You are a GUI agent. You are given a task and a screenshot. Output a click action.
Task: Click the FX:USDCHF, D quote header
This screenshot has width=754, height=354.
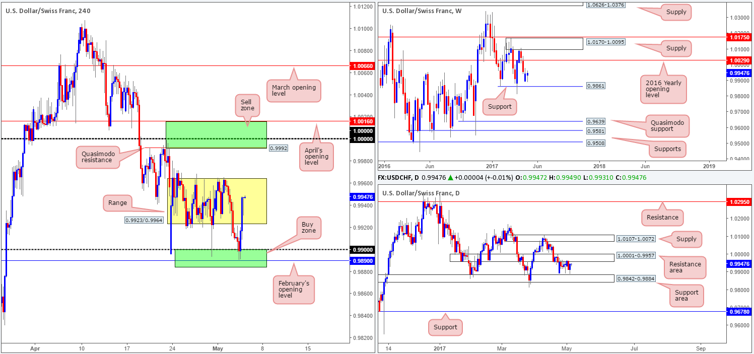pos(513,177)
